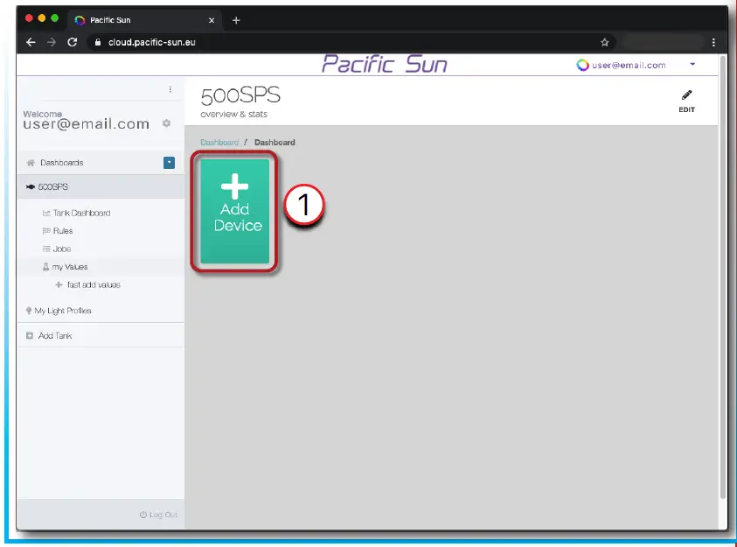The height and width of the screenshot is (547, 737).
Task: Select the 500SPS tank item
Action: tap(101, 186)
